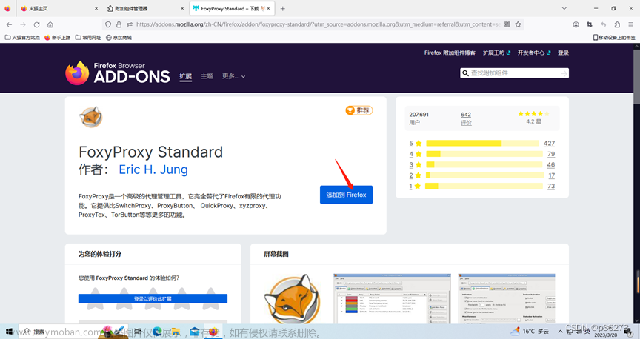Open the 扩展工坊 external link
The width and height of the screenshot is (640, 339).
496,53
